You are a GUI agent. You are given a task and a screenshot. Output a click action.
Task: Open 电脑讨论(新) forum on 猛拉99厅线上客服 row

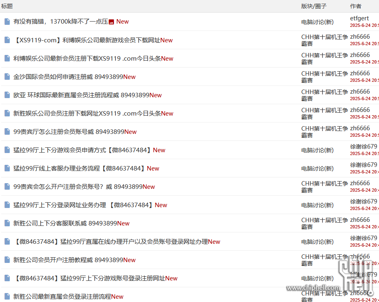pos(317,169)
